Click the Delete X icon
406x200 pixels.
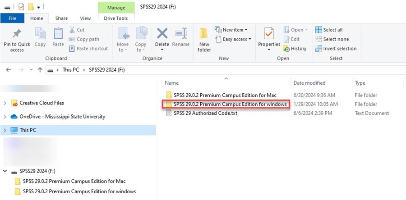(162, 34)
